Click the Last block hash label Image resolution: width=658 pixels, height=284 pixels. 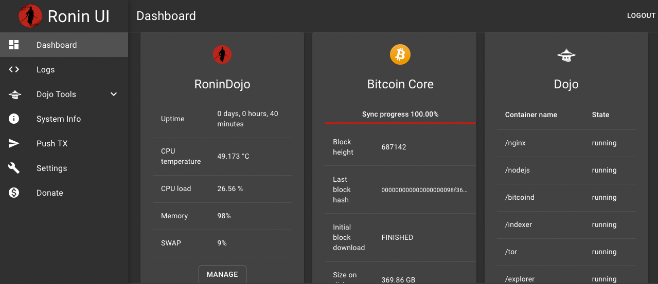pos(341,190)
